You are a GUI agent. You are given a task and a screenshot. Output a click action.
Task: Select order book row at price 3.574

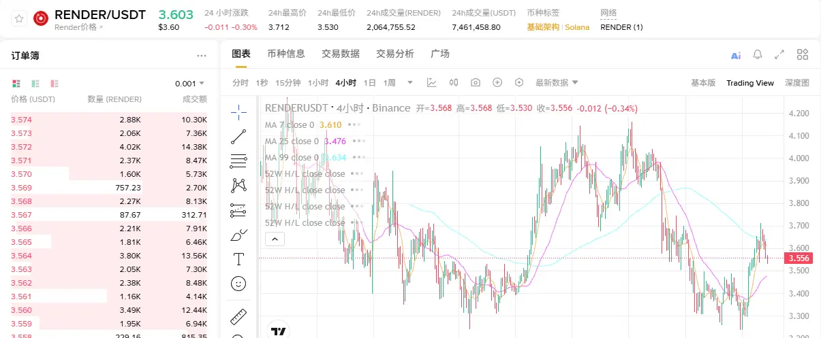tap(109, 120)
